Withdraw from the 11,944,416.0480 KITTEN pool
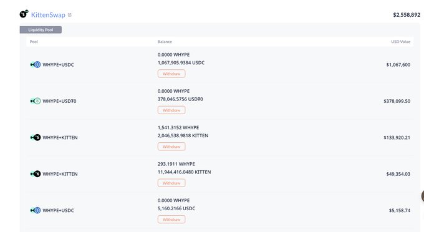Screen dimensions: 424x232 pos(171,183)
